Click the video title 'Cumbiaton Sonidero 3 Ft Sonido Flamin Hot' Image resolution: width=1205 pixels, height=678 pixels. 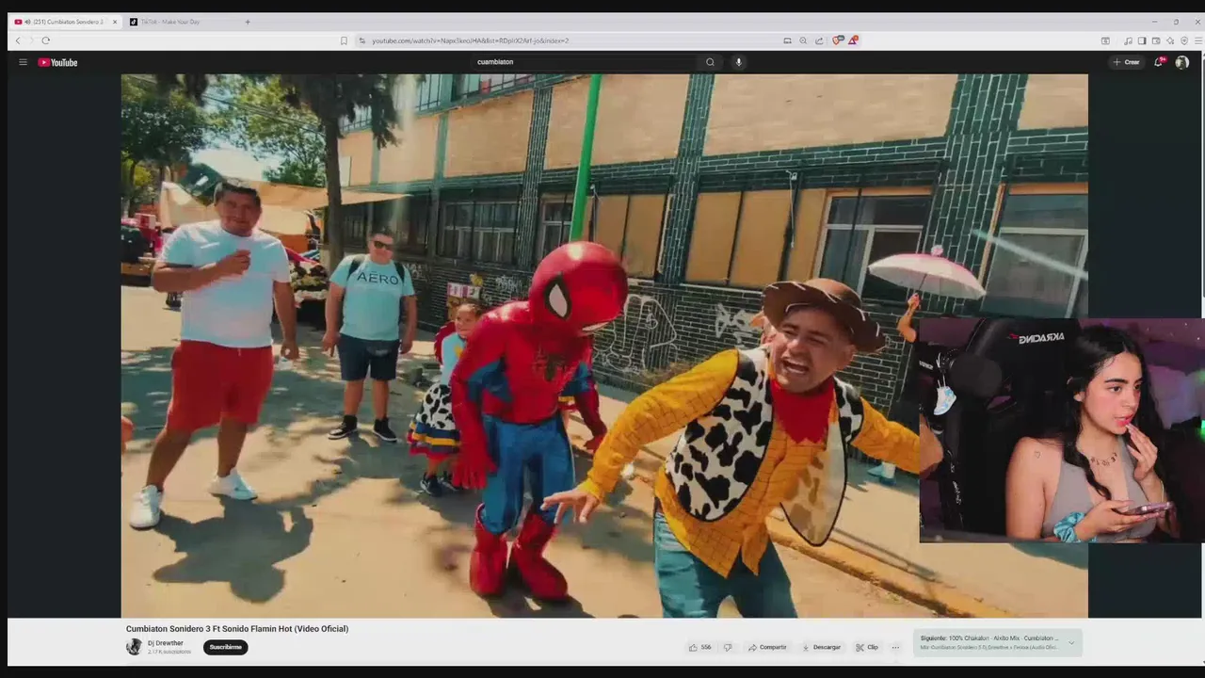(x=237, y=629)
